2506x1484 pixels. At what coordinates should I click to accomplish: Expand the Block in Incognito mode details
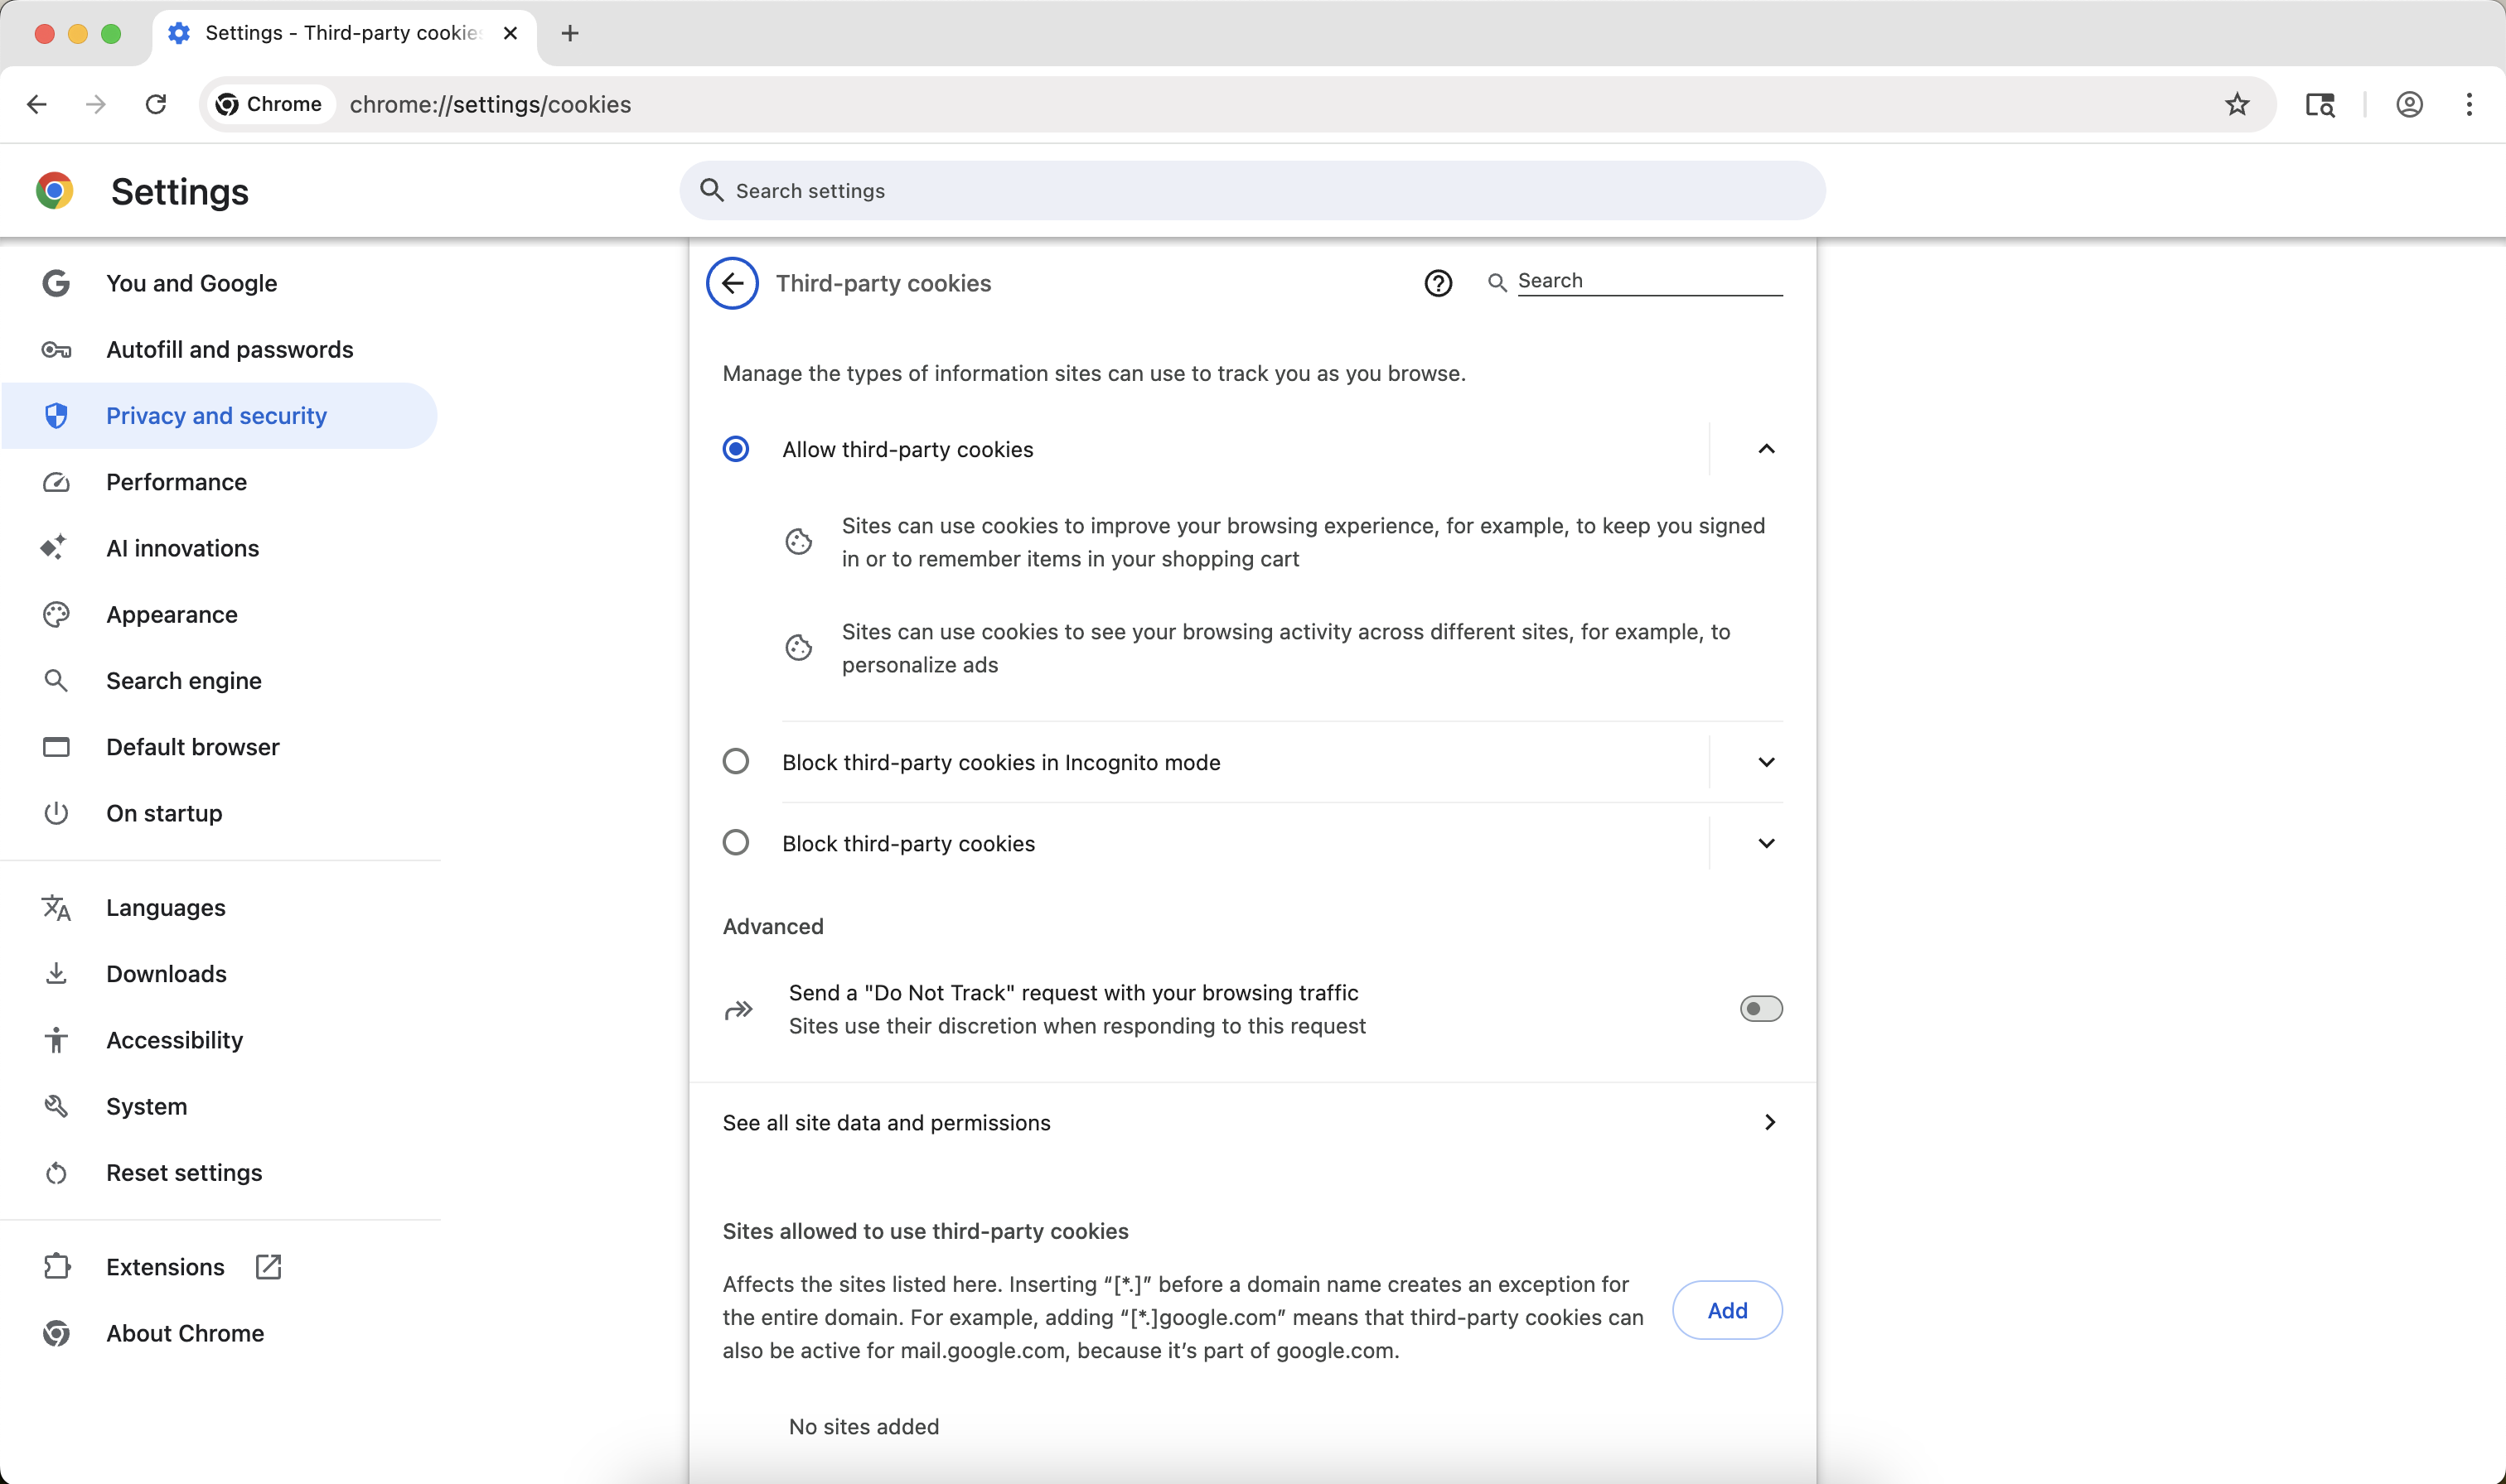(1766, 762)
